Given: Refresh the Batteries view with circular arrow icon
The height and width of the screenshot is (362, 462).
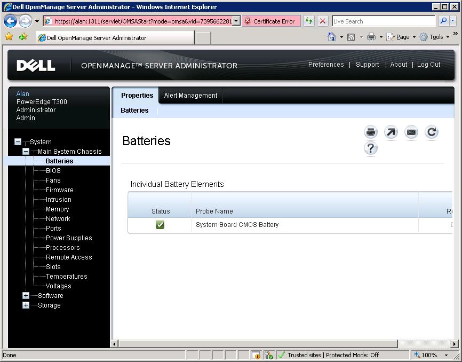Looking at the screenshot, I should tap(432, 132).
